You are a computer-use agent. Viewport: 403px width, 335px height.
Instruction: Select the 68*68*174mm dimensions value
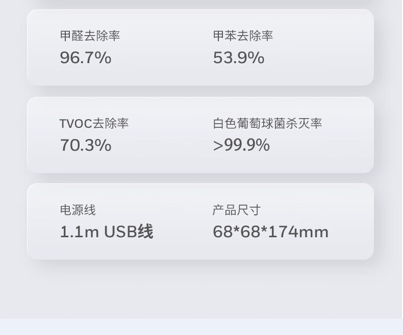tap(270, 232)
